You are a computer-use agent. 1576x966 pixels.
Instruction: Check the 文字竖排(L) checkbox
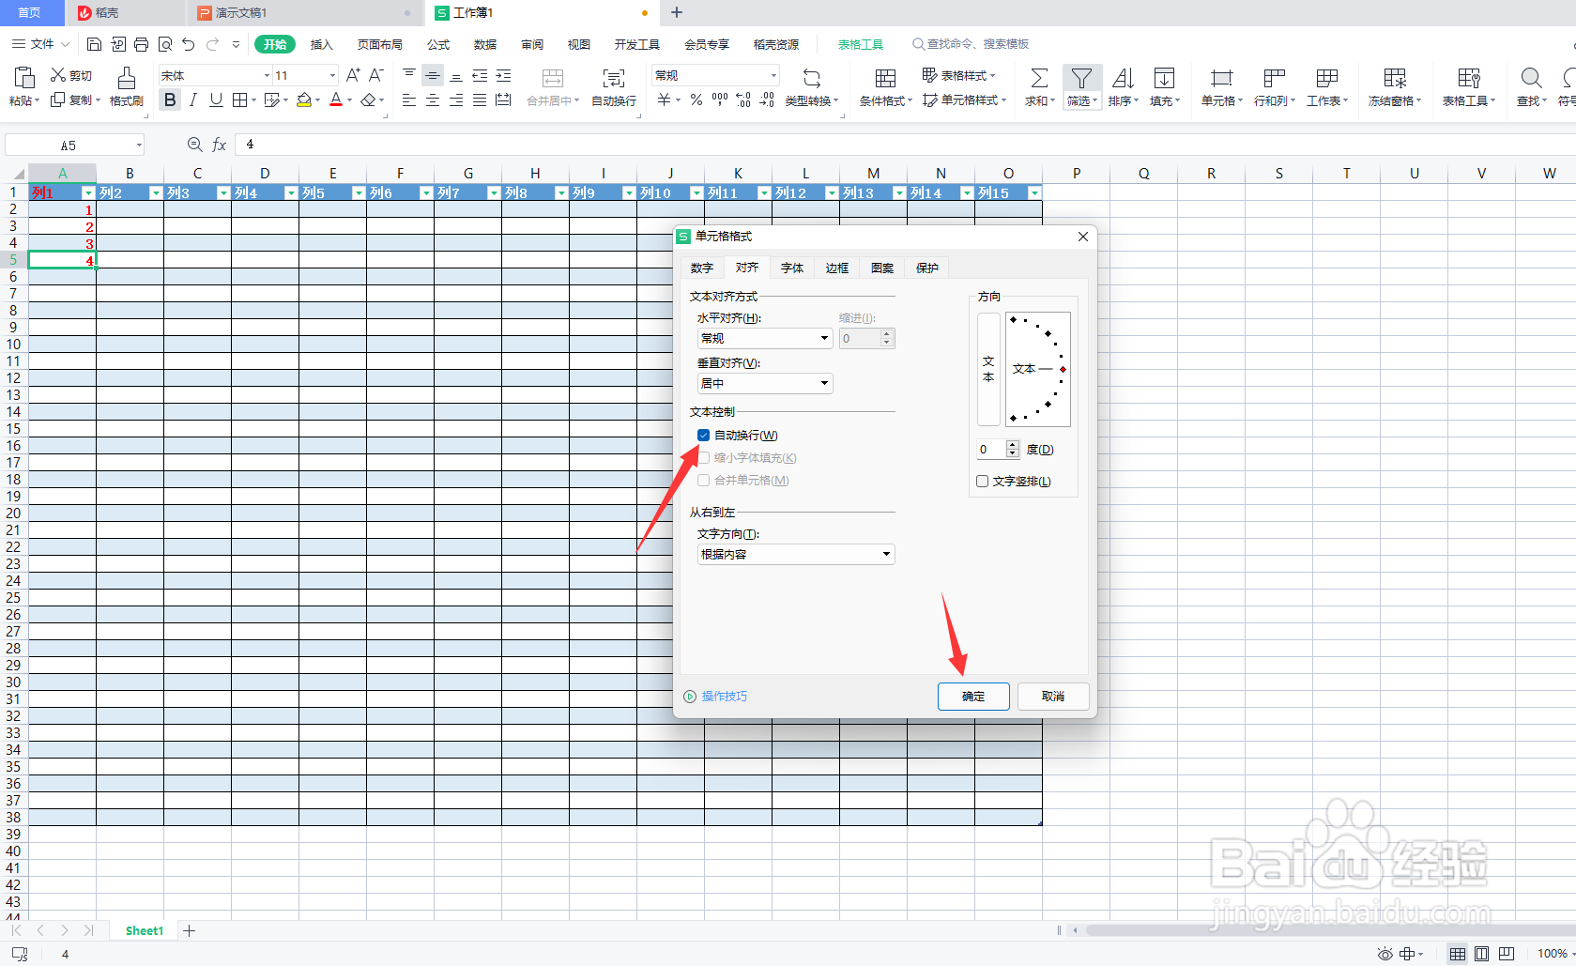[x=982, y=482]
